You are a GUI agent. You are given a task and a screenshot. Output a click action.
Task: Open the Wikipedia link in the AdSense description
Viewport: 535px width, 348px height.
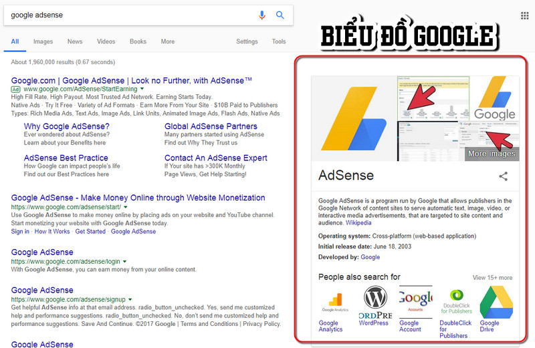coord(358,223)
